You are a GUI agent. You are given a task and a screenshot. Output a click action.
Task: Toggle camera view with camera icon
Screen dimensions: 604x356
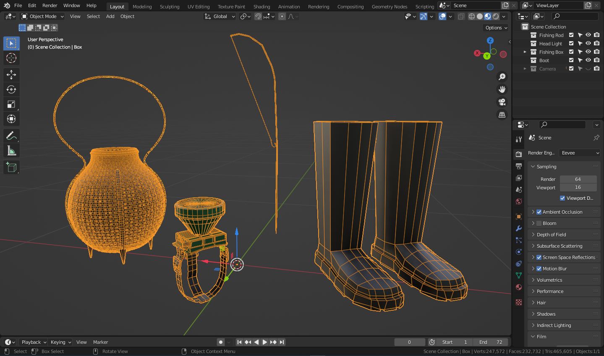tap(502, 102)
